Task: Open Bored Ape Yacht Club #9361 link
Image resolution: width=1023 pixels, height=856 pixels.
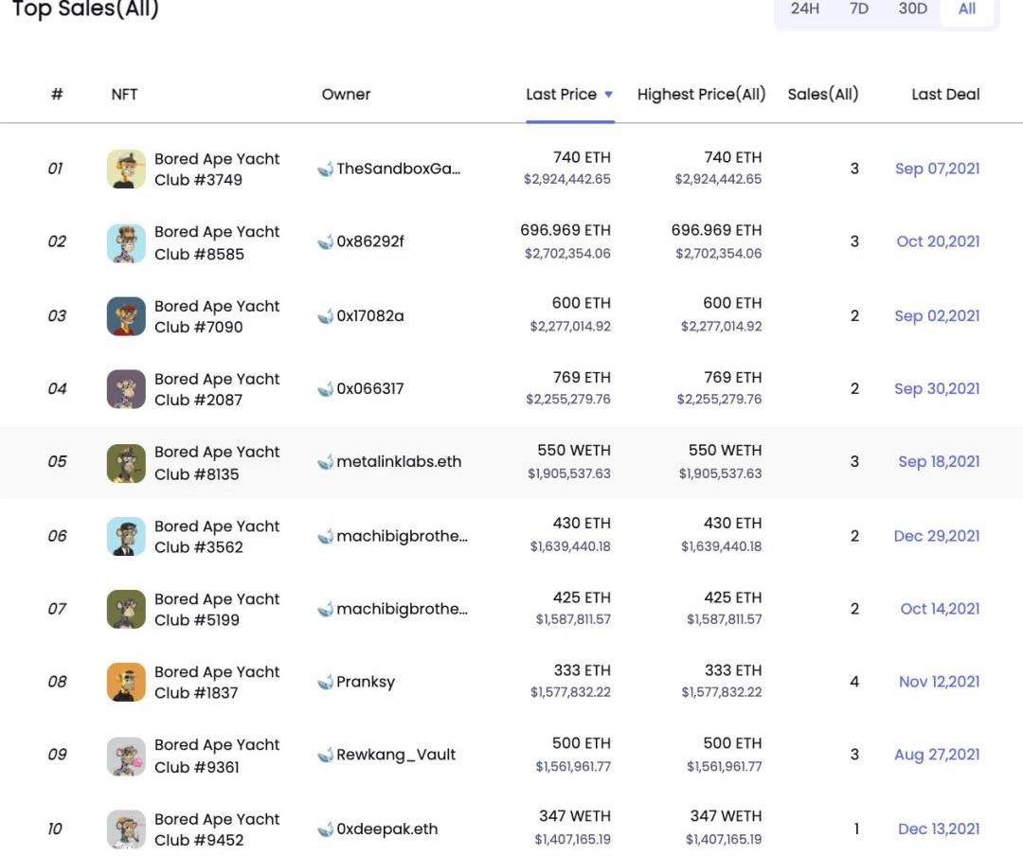Action: point(217,756)
